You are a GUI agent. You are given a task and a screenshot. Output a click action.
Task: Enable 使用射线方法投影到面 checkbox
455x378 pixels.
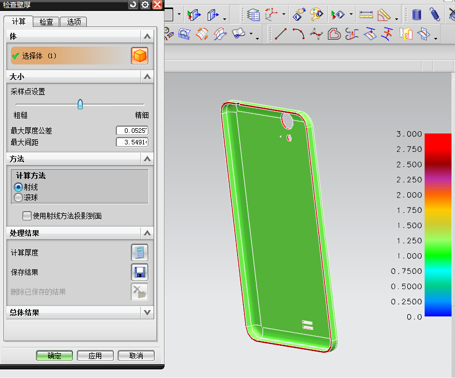(27, 216)
